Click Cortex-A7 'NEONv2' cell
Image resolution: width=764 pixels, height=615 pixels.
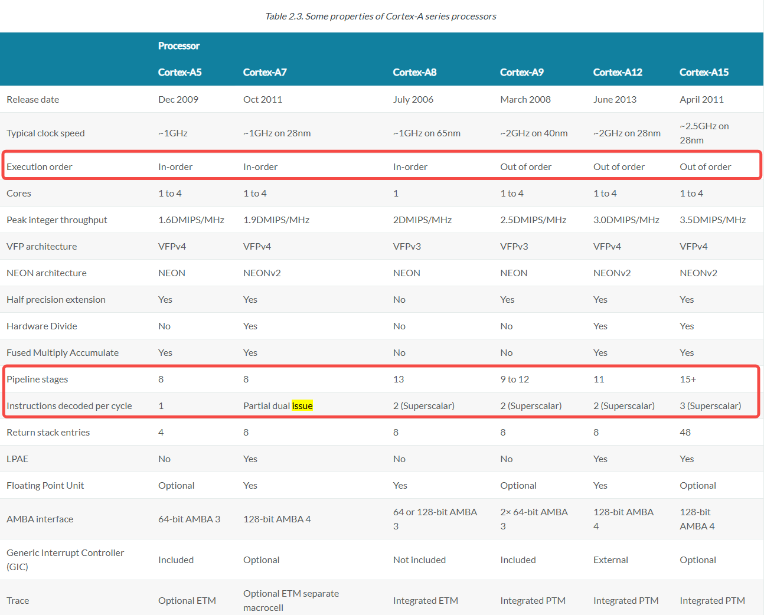262,273
